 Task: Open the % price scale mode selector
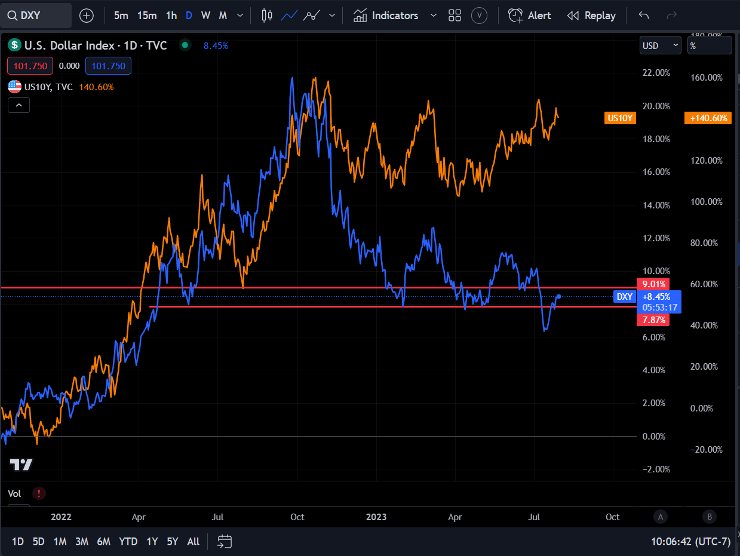pyautogui.click(x=710, y=45)
